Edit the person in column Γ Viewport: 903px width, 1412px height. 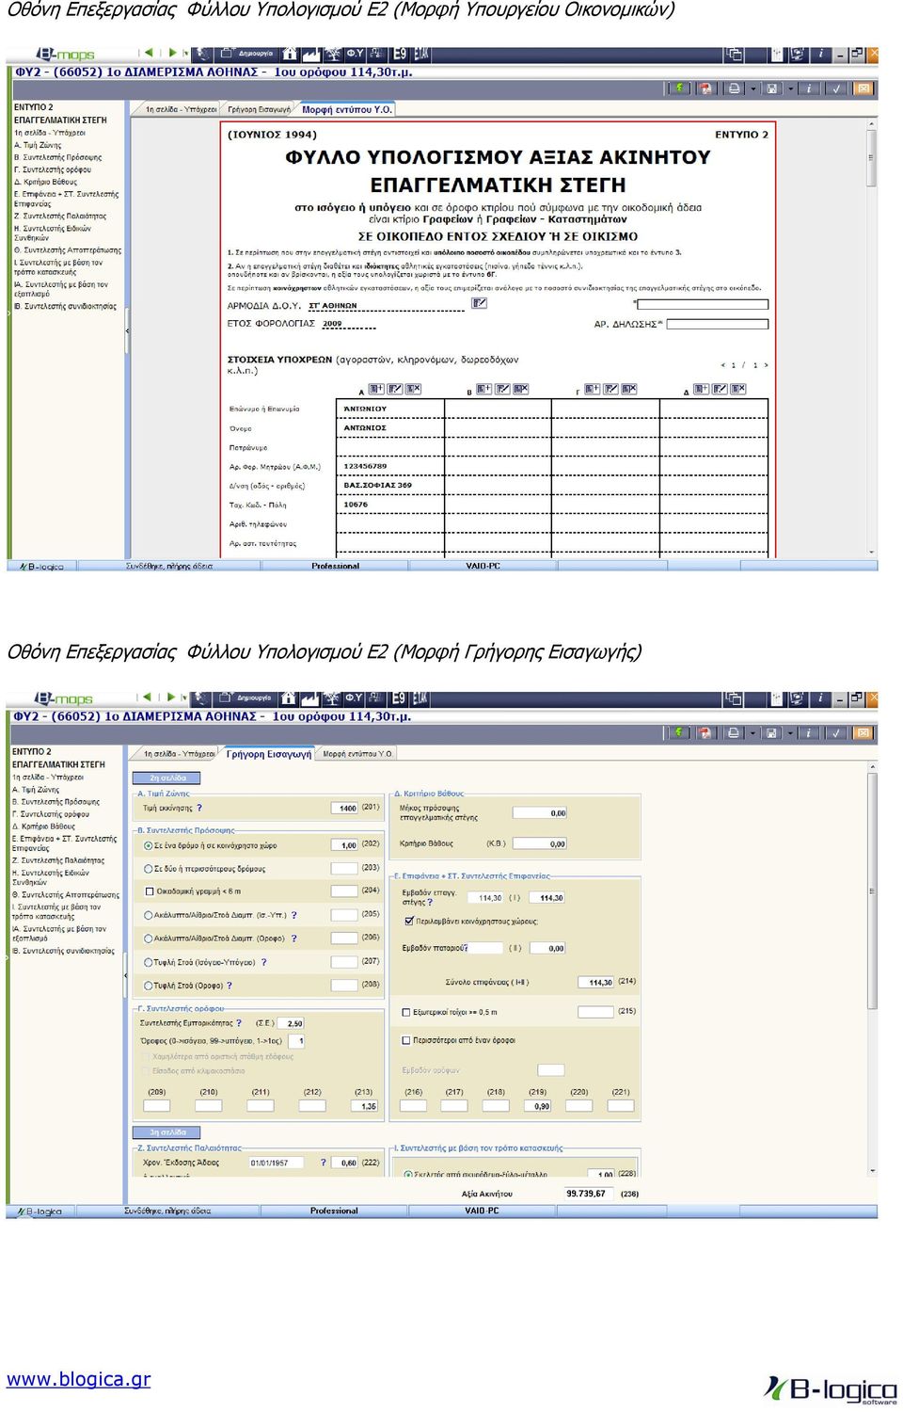click(611, 389)
